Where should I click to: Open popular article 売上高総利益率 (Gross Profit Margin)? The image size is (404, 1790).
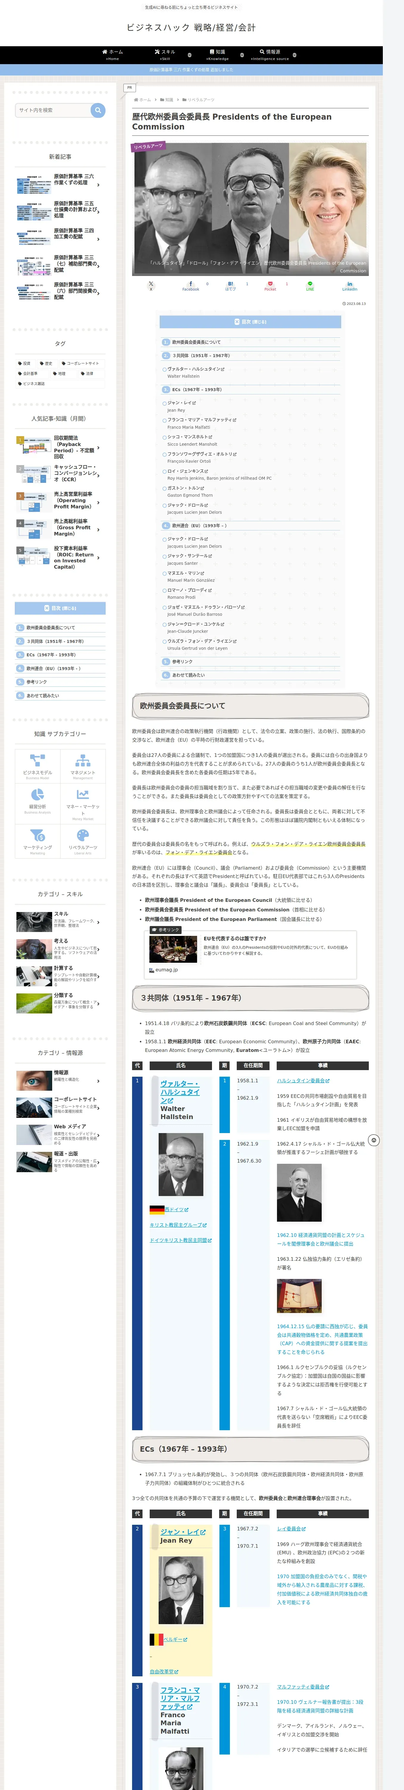point(61,529)
